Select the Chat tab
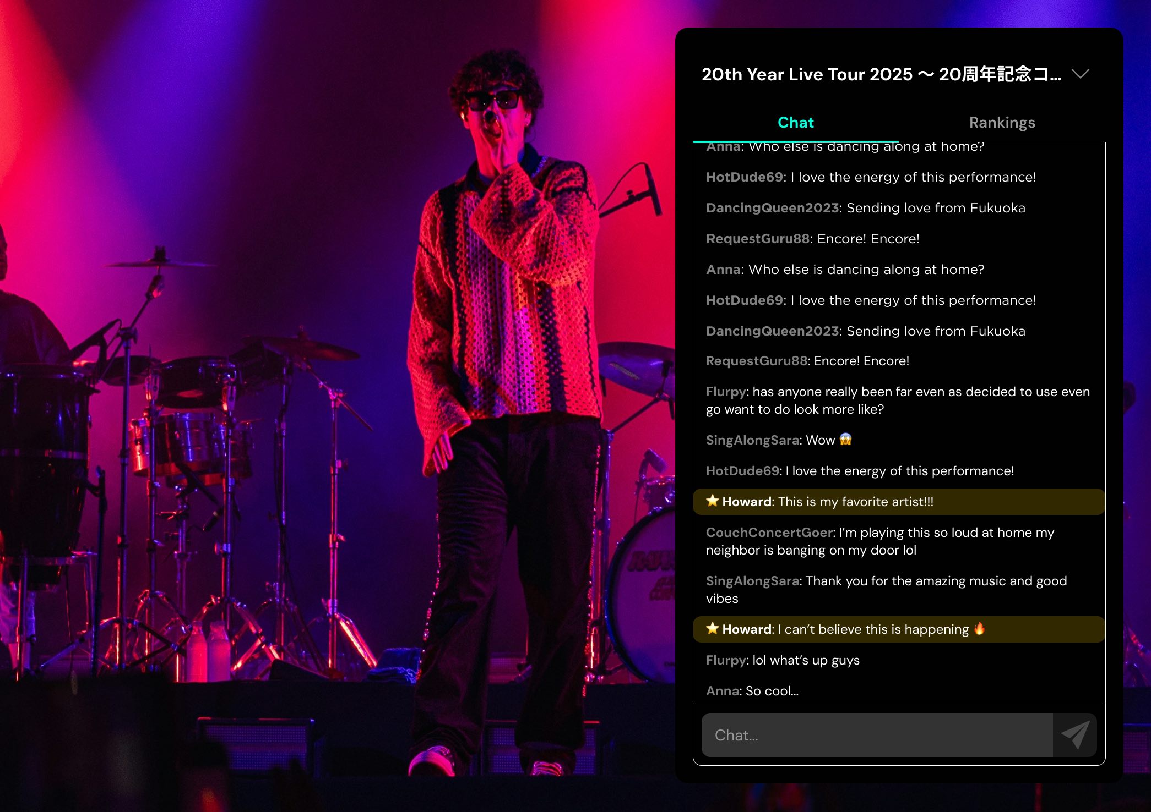The width and height of the screenshot is (1151, 812). coord(795,122)
